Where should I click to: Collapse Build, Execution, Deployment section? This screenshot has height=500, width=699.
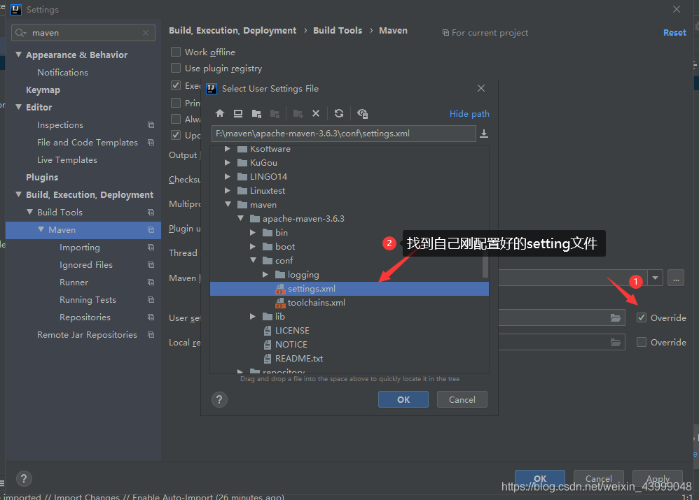[19, 194]
